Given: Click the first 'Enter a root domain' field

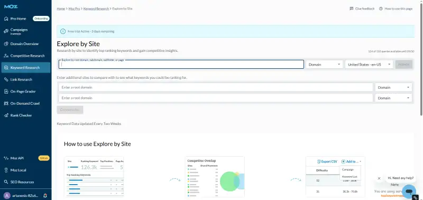Looking at the screenshot, I should point(216,87).
